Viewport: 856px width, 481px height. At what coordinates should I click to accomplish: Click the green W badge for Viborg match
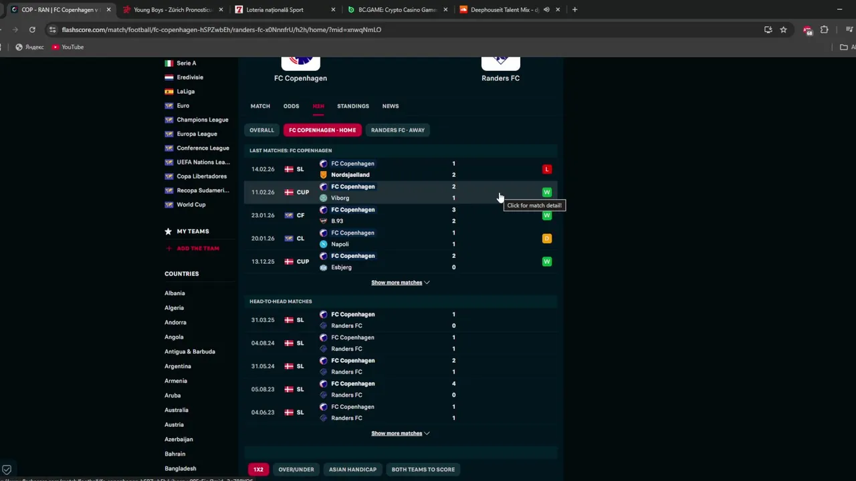546,192
